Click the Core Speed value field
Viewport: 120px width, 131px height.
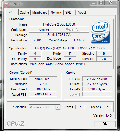click(x=43, y=79)
